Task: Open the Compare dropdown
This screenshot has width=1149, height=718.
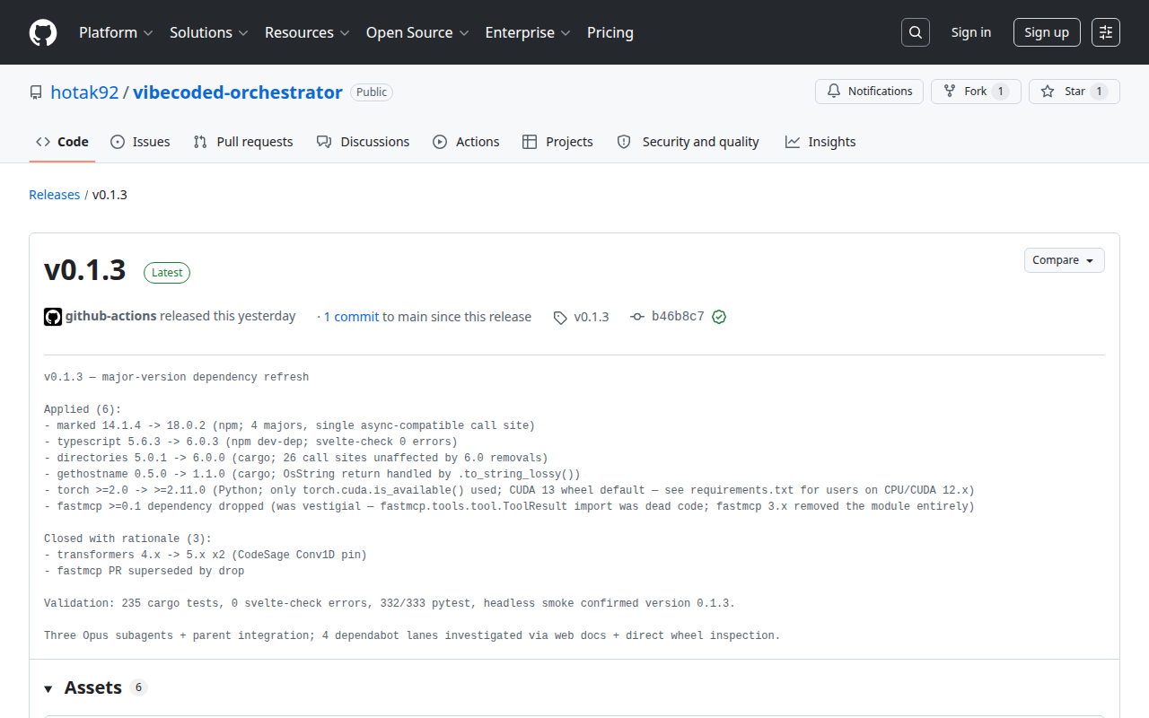Action: (x=1064, y=260)
